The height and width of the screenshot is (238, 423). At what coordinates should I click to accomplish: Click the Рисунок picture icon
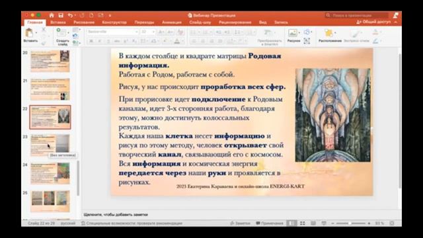tap(292, 33)
